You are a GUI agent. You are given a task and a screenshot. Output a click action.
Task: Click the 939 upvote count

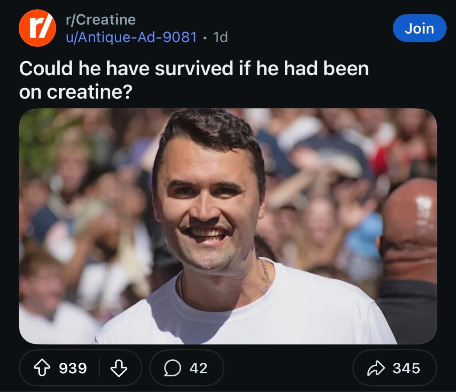[73, 368]
